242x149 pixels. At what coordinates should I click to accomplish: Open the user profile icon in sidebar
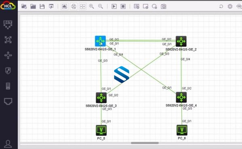(8, 144)
